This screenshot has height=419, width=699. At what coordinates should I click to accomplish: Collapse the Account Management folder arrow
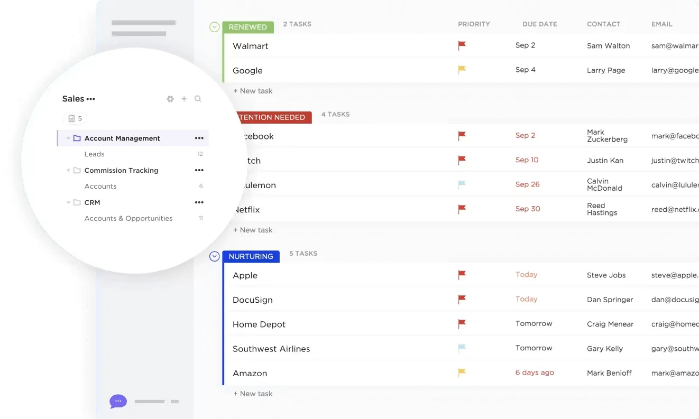68,138
